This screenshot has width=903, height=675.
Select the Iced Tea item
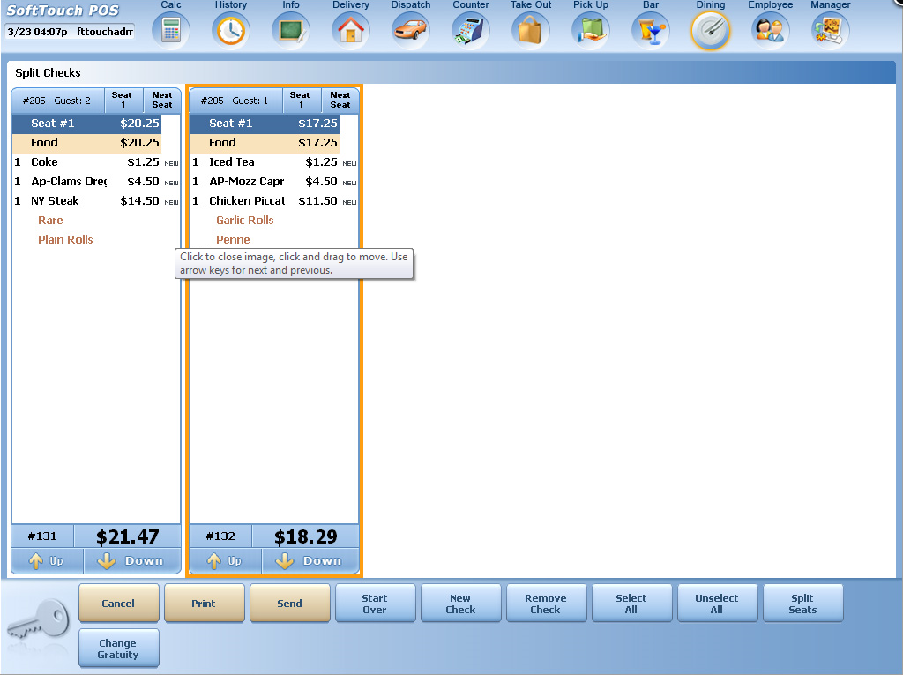(x=273, y=162)
